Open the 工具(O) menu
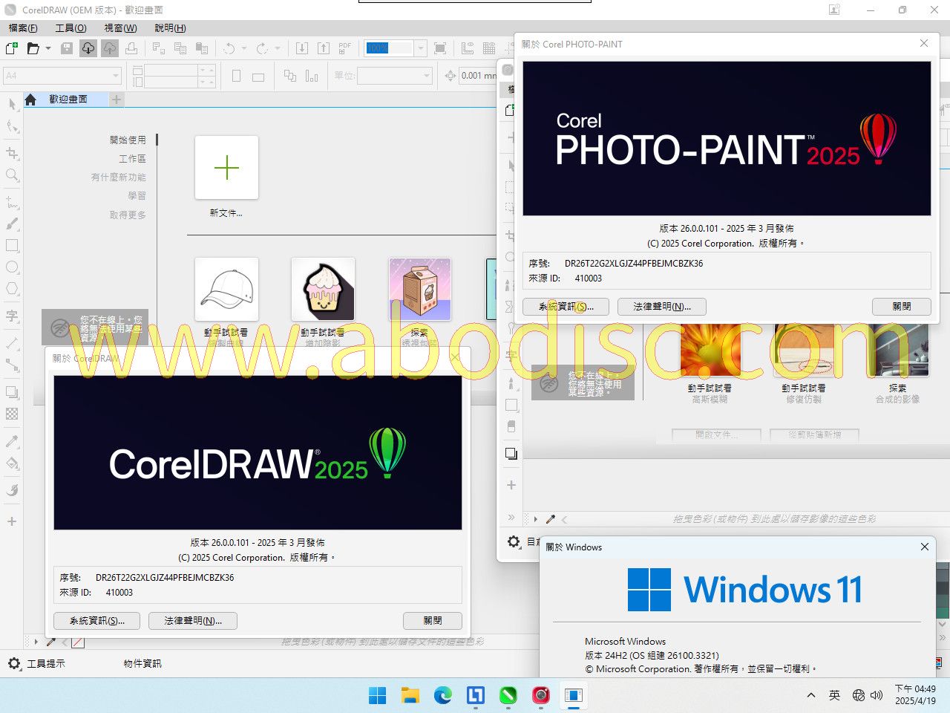This screenshot has height=713, width=950. click(71, 28)
